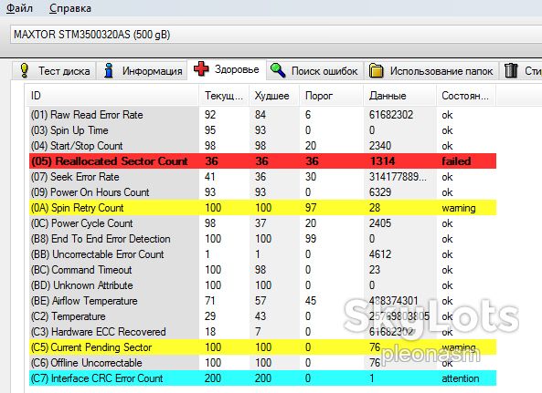The image size is (542, 393).
Task: Select the (BB) Uncorrectable Error Count row
Action: 262,254
